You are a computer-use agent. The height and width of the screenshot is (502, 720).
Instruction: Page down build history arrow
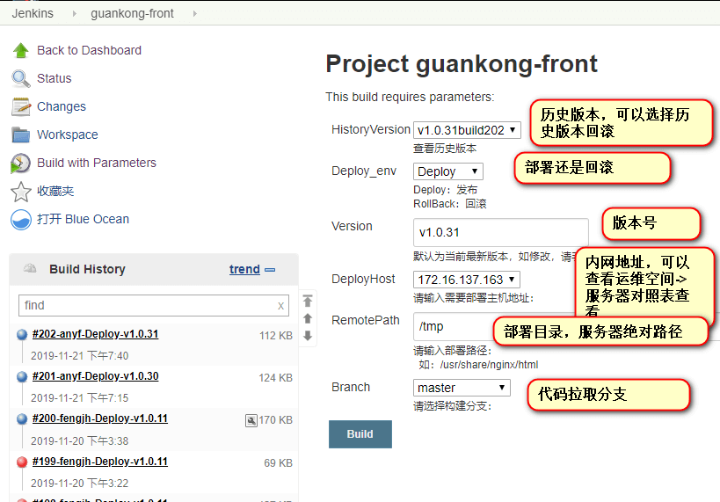tap(308, 336)
